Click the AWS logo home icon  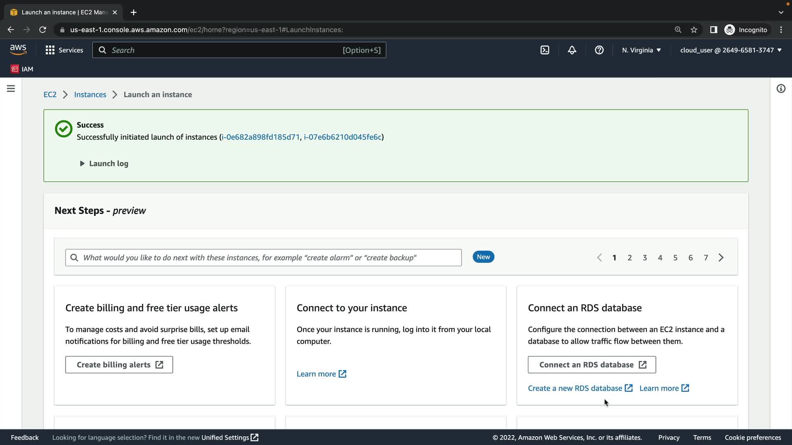pos(18,50)
